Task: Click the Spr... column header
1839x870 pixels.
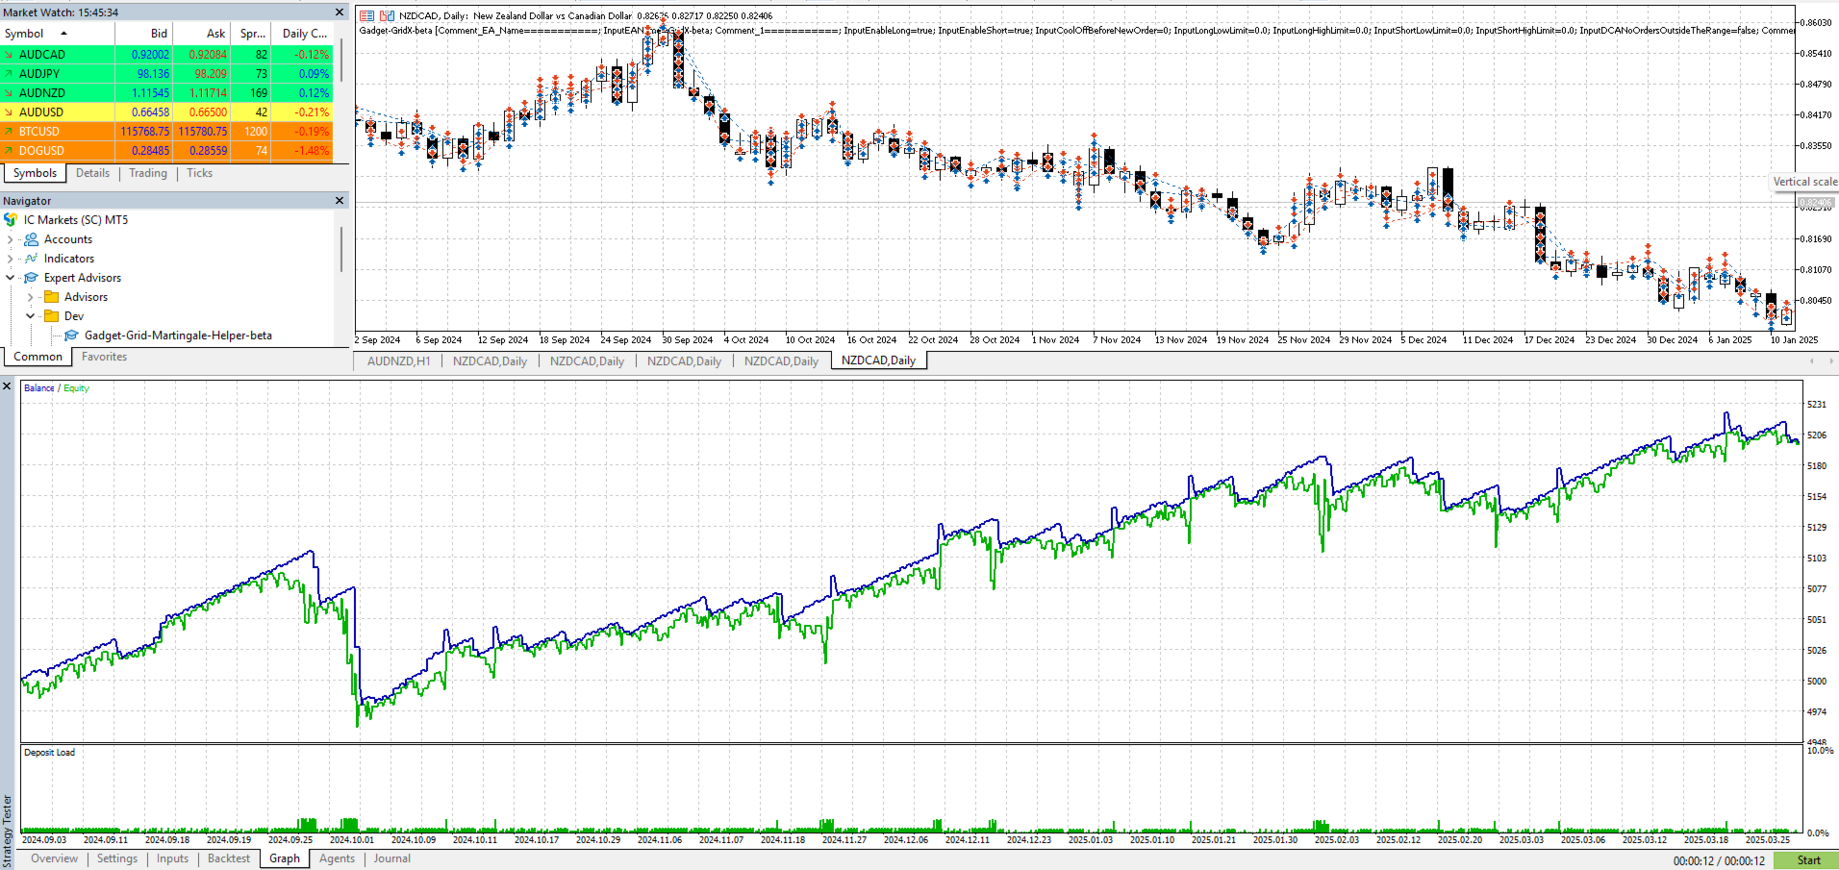Action: (252, 34)
